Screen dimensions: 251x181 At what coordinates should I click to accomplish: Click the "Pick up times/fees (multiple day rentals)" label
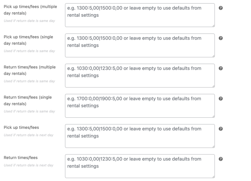[x=30, y=10]
